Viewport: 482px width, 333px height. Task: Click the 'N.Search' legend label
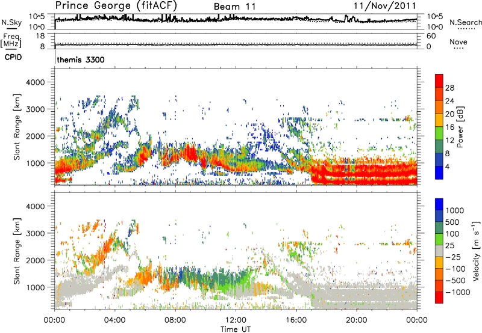pos(465,23)
